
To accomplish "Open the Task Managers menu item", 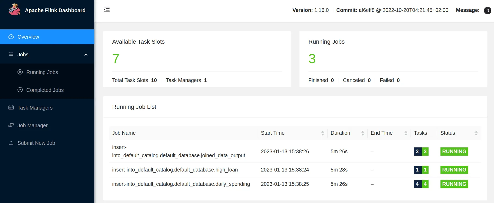I will (x=35, y=108).
